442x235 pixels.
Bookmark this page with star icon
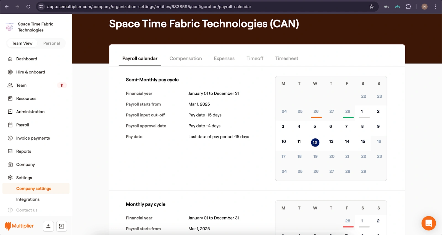point(372,7)
